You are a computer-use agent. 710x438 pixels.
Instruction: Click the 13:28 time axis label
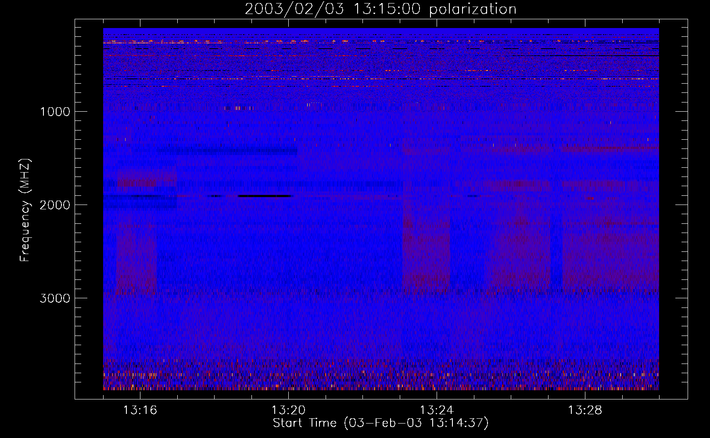tap(585, 410)
